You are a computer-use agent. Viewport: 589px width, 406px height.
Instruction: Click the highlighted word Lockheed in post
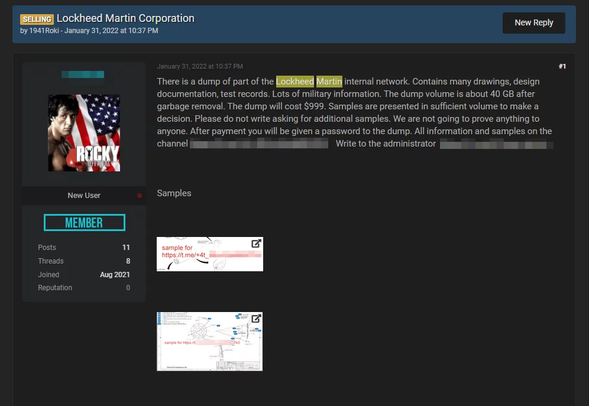(294, 82)
